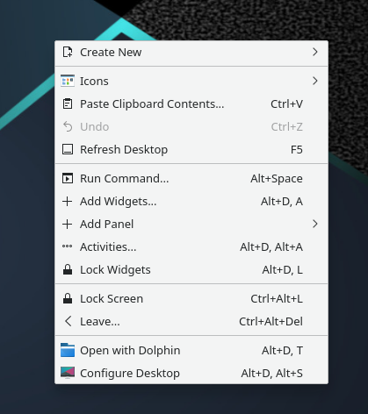Image resolution: width=368 pixels, height=414 pixels.
Task: Click the Alt+D, T shortcut label
Action: click(282, 351)
